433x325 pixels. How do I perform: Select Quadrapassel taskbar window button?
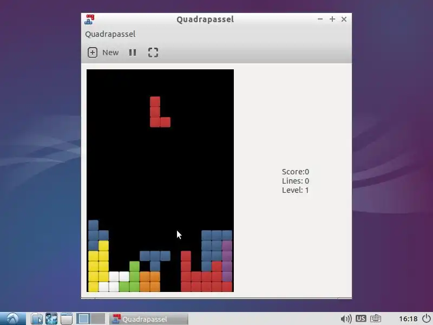149,319
